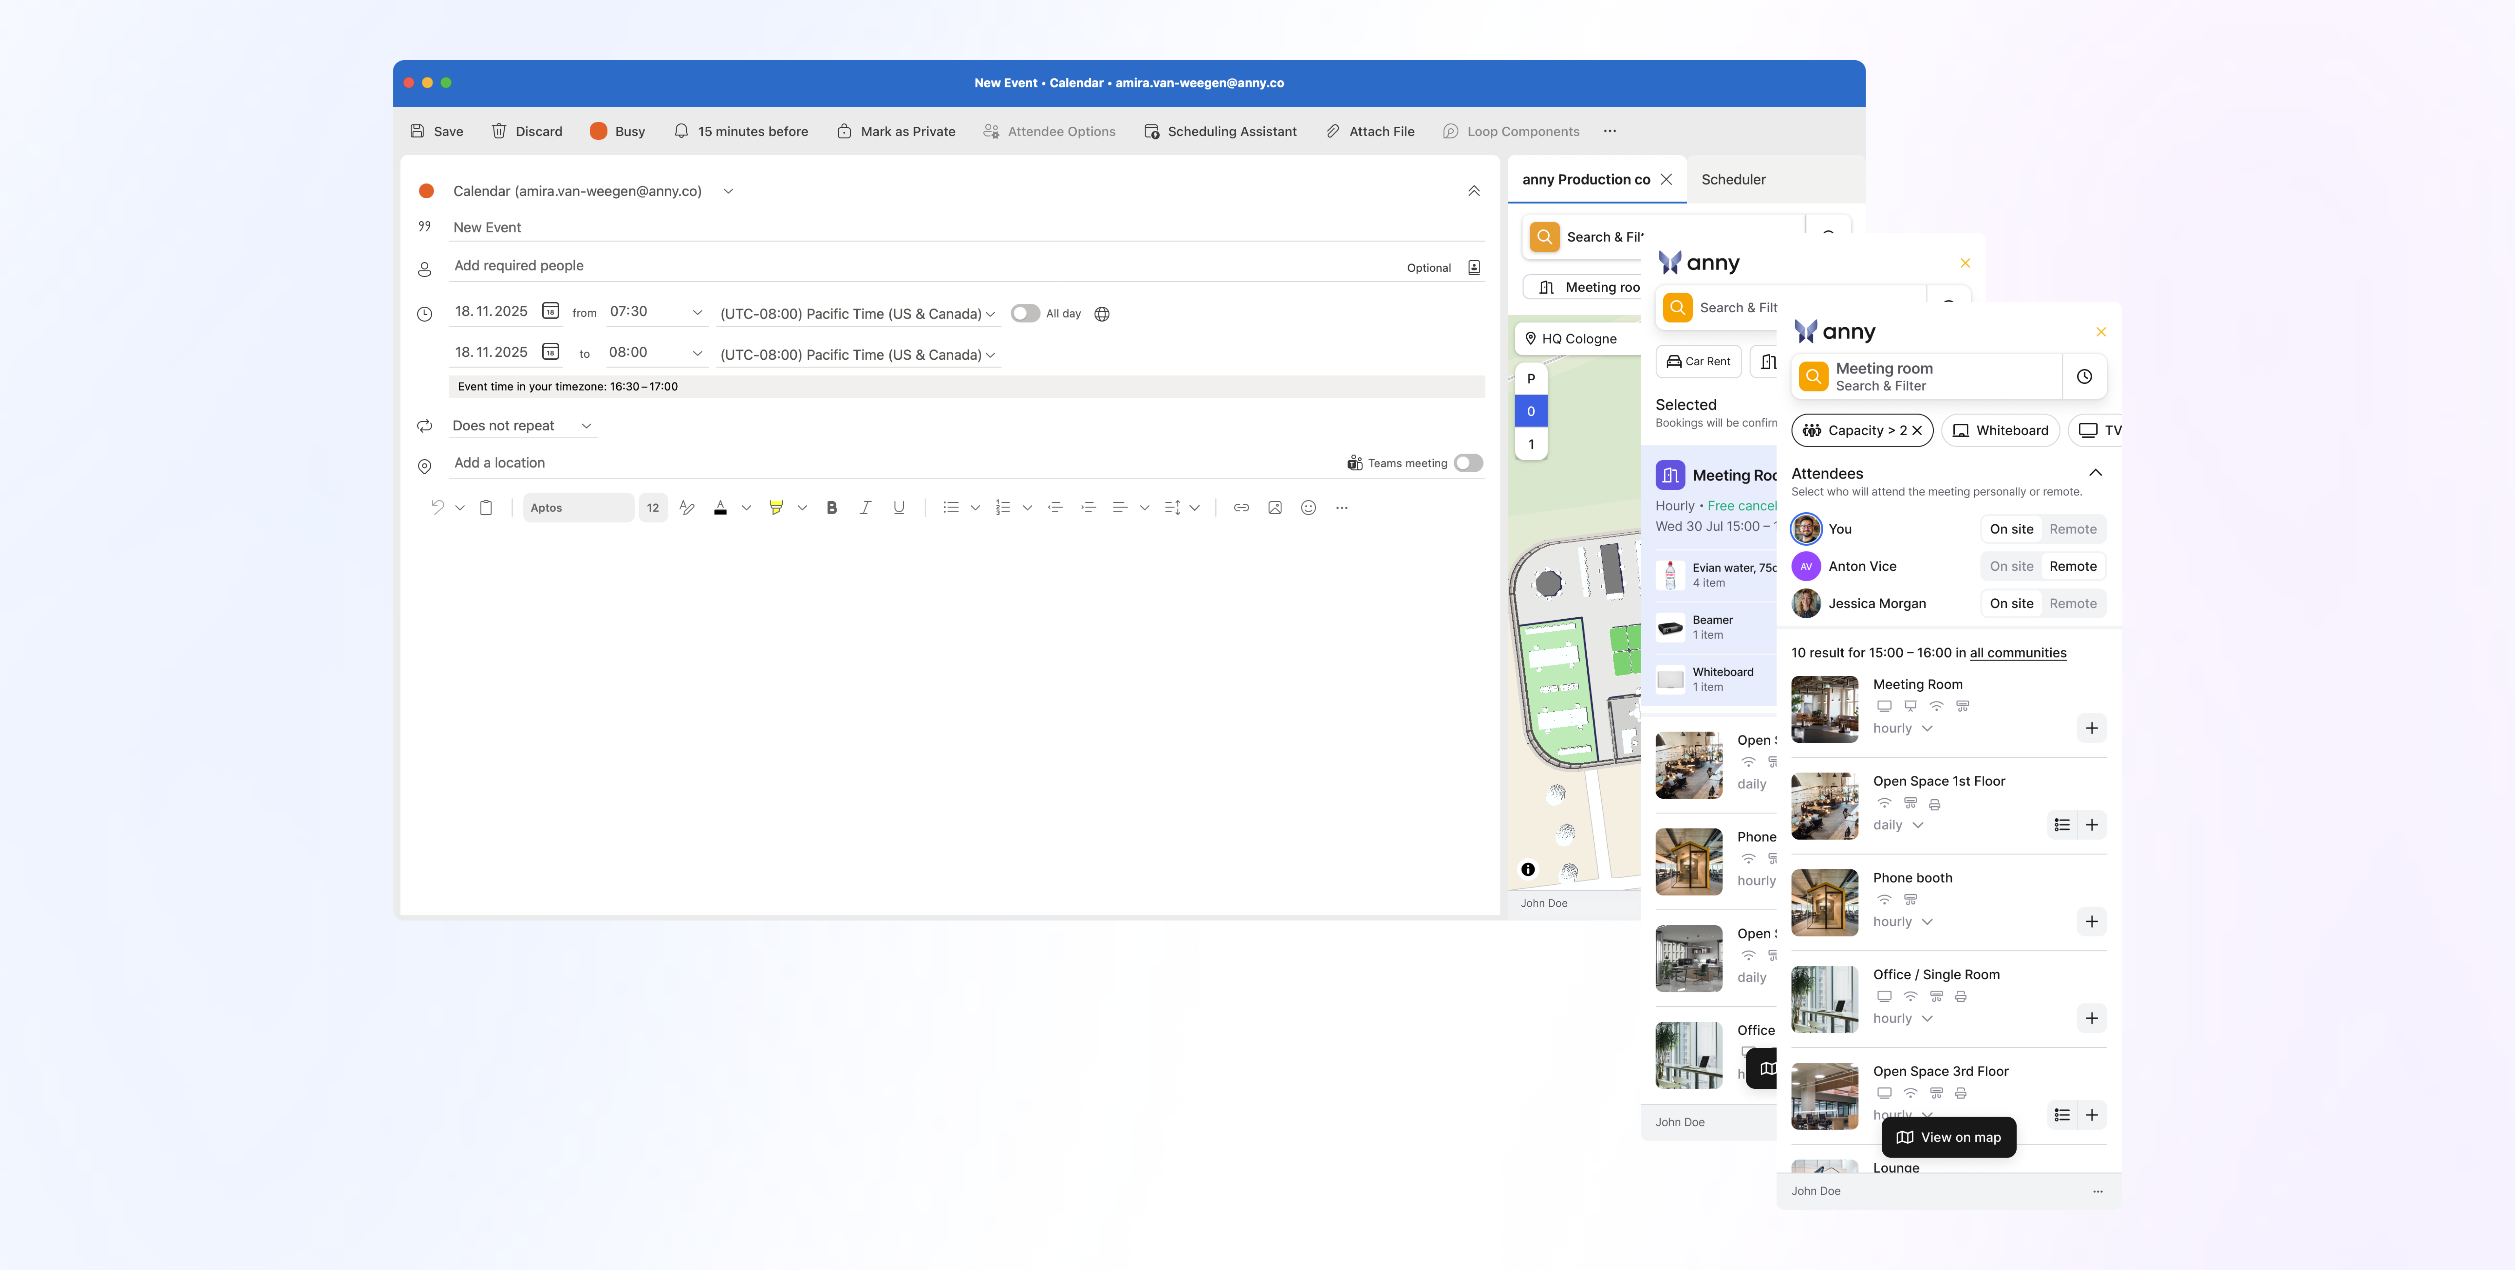Collapse the event details header chevron
2515x1270 pixels.
pyautogui.click(x=1474, y=191)
